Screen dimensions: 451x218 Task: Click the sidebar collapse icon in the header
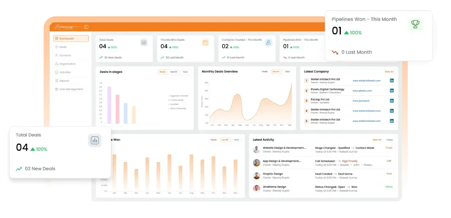click(86, 27)
